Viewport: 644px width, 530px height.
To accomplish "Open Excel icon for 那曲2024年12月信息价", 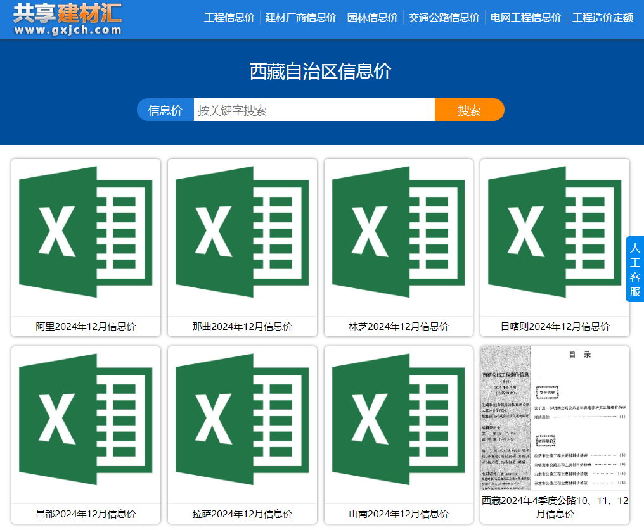I will click(x=242, y=232).
